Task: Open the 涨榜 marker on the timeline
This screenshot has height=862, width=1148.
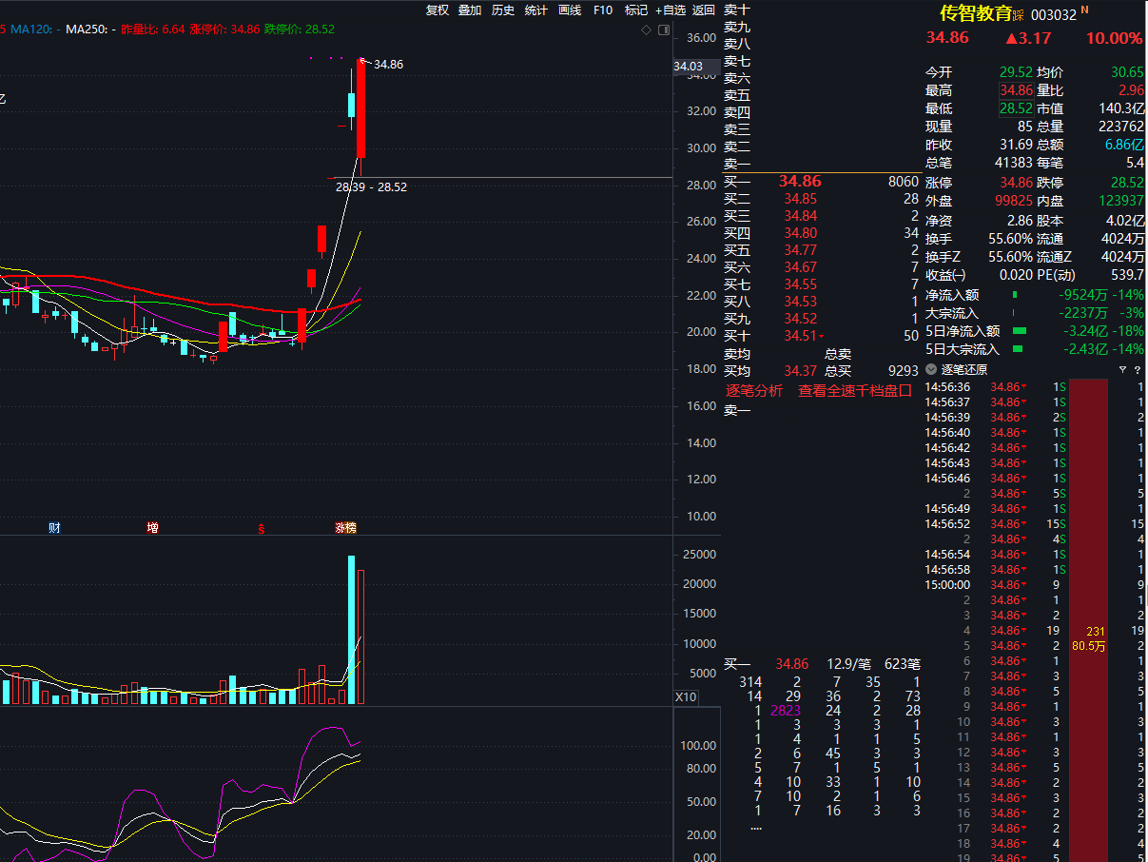Action: (344, 527)
